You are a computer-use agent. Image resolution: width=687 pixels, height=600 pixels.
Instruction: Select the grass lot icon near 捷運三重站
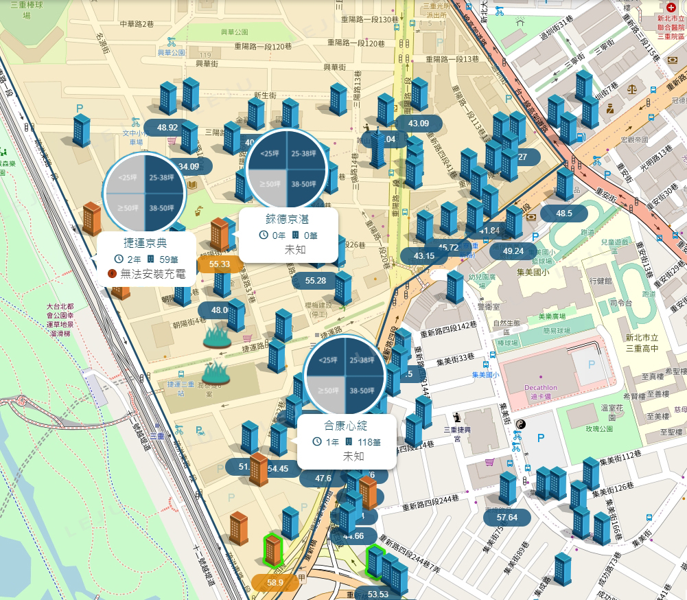216,373
